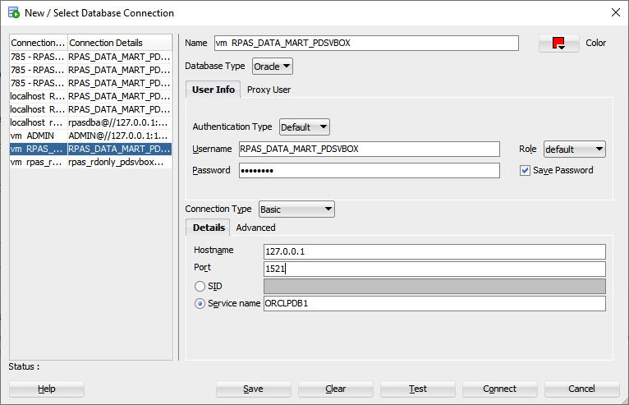Select the 'vm ADMIN' connection row
Image resolution: width=629 pixels, height=405 pixels.
(x=90, y=136)
